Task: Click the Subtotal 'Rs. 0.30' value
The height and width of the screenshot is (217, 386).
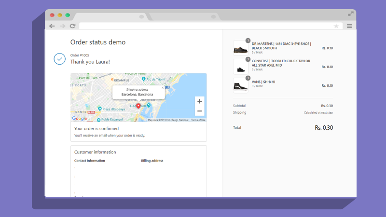Action: point(327,106)
